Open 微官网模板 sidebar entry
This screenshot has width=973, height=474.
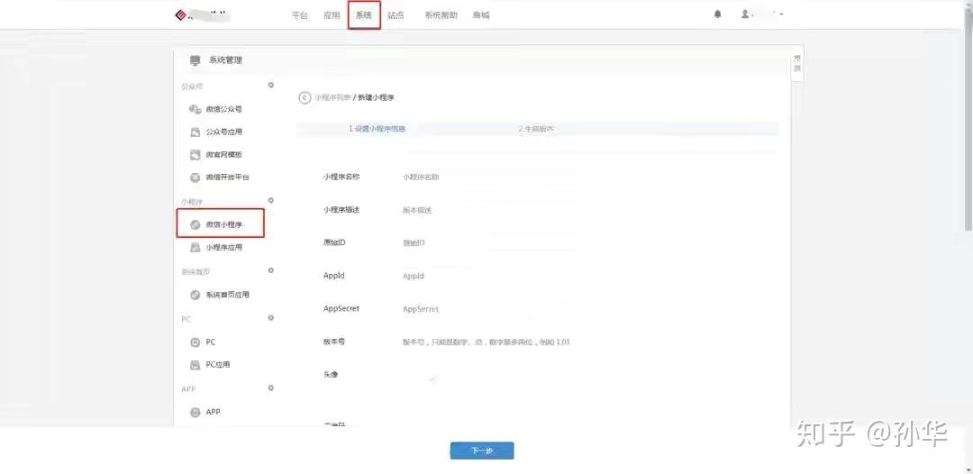click(x=224, y=154)
